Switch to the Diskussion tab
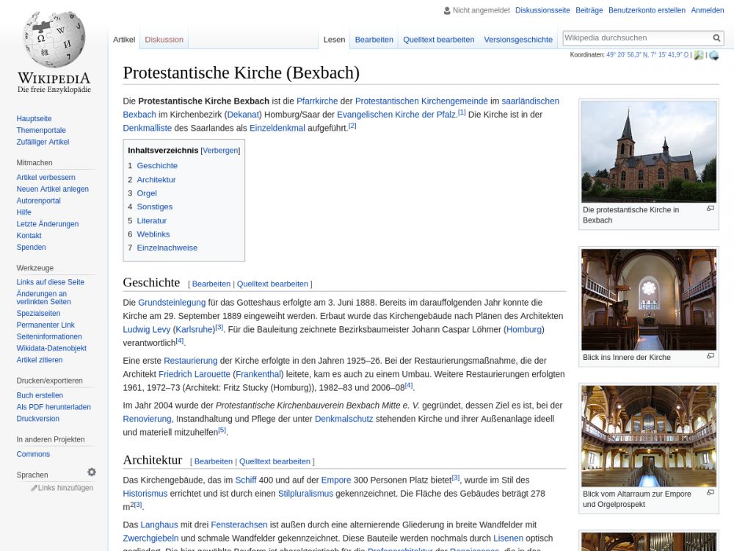 [164, 40]
